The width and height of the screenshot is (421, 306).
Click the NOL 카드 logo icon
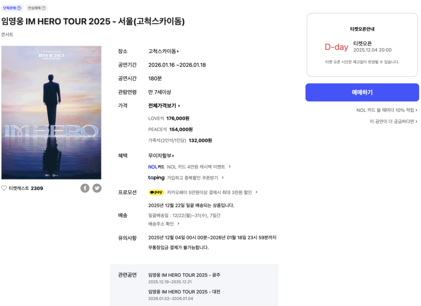click(x=156, y=167)
